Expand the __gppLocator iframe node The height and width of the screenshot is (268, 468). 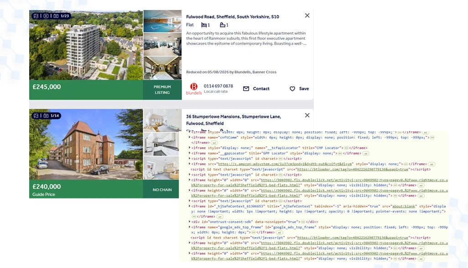[x=189, y=153]
